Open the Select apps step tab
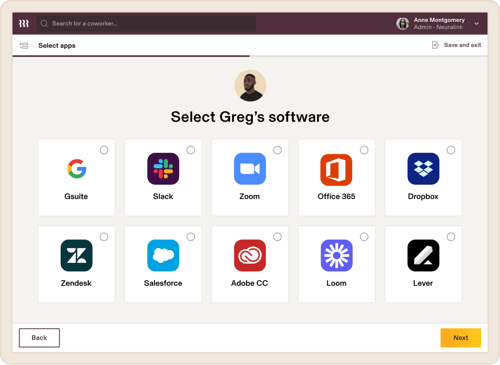Screen dimensions: 500x365 click(x=57, y=45)
